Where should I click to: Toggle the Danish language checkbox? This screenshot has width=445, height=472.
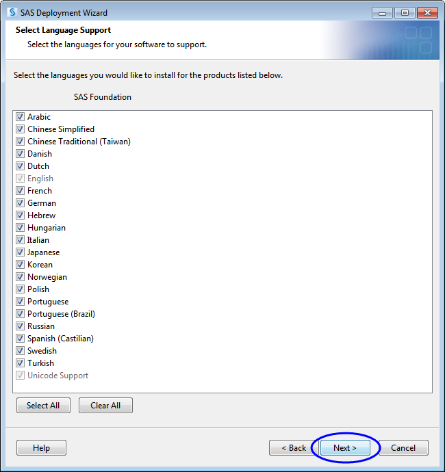click(x=20, y=154)
